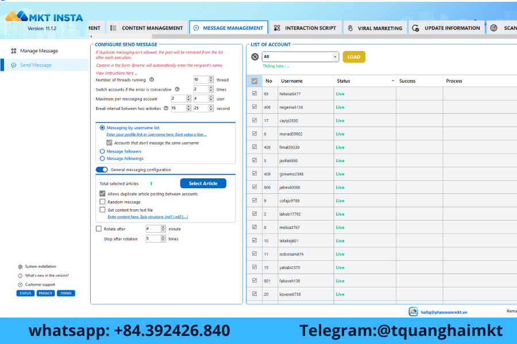Screen dimensions: 517x344
Task: Adjust the break interval maximum seconds spinner
Action: [x=211, y=108]
